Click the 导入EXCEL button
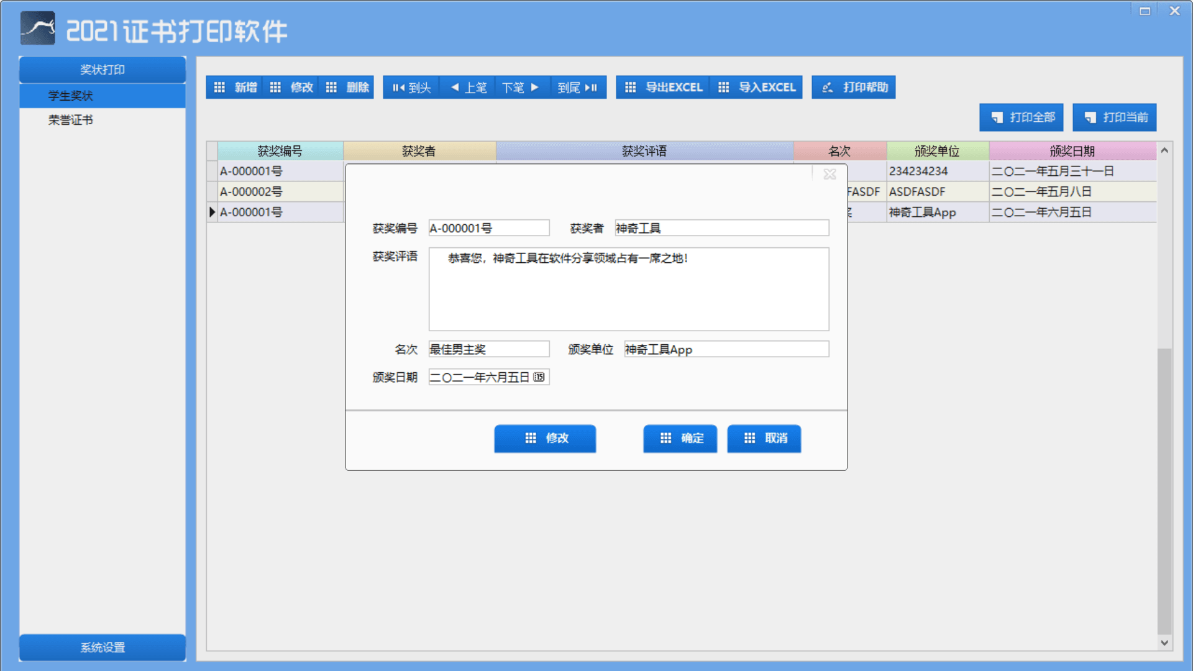The width and height of the screenshot is (1193, 671). [x=756, y=88]
